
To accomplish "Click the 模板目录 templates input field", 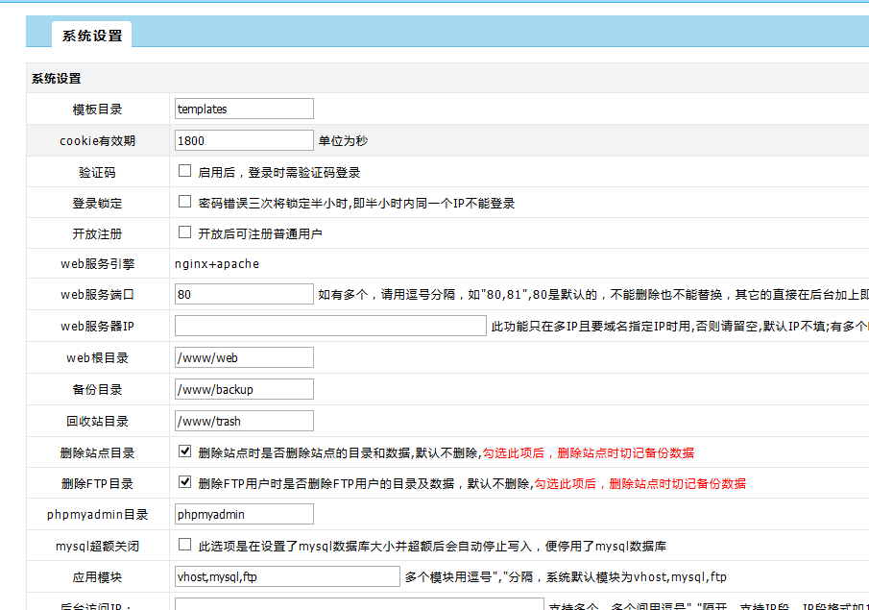I will tap(244, 110).
